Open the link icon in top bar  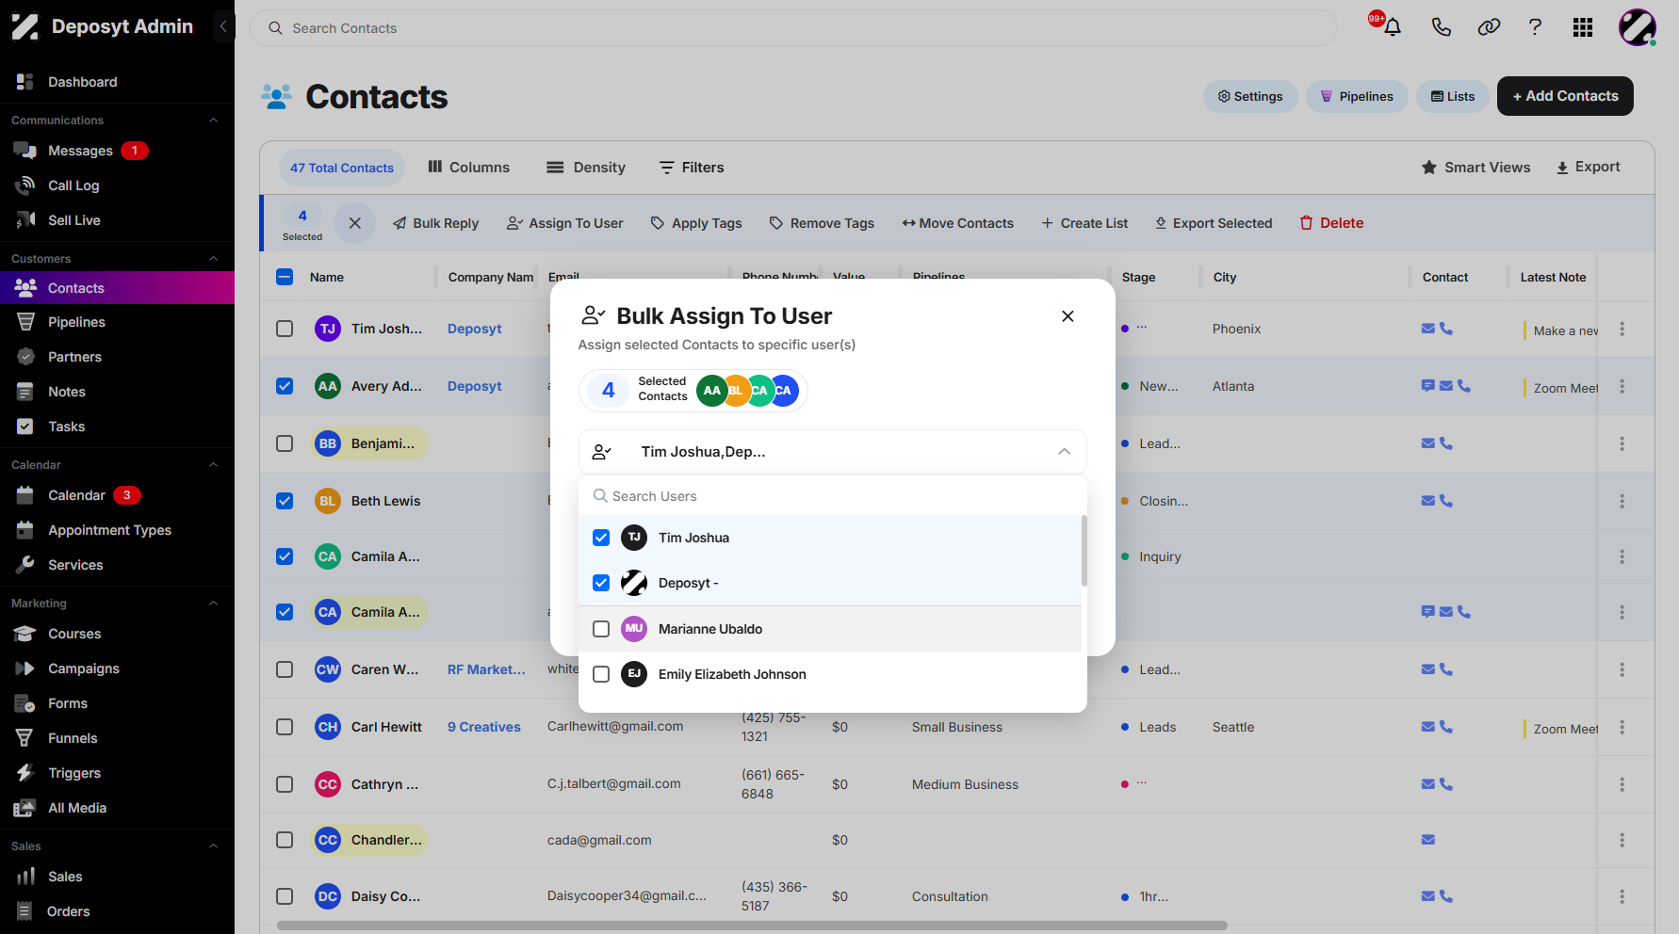[x=1489, y=27]
